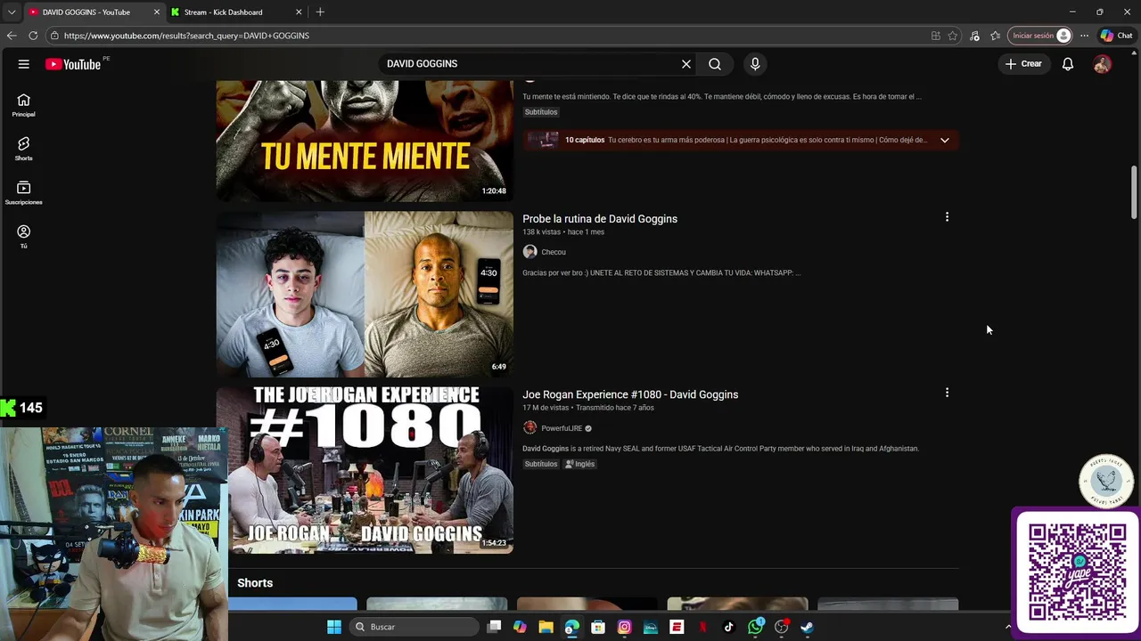Open browser media control icon
The width and height of the screenshot is (1141, 641).
click(974, 36)
